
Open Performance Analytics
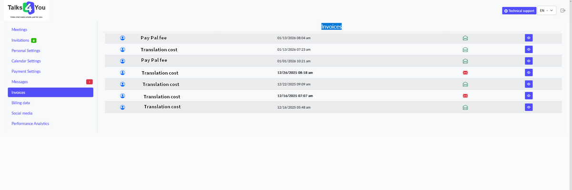click(31, 123)
